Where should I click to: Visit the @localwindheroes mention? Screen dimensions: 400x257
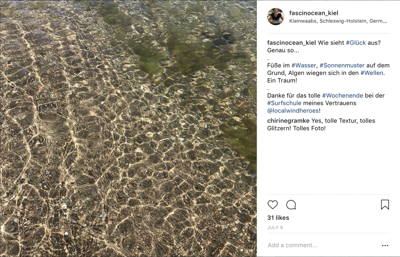(293, 111)
